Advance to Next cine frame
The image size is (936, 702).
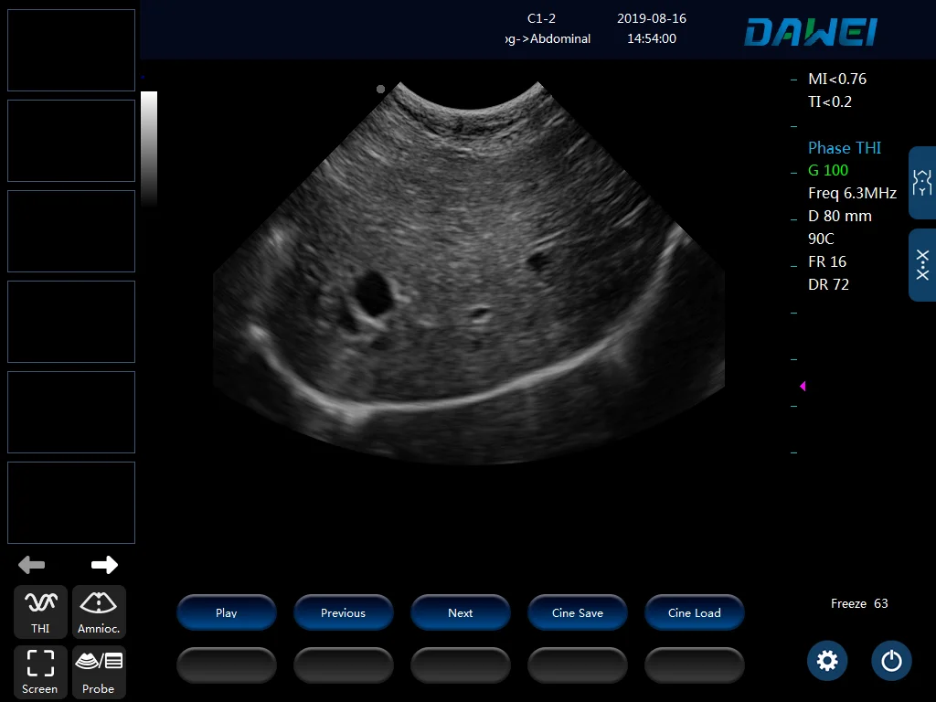pos(460,613)
